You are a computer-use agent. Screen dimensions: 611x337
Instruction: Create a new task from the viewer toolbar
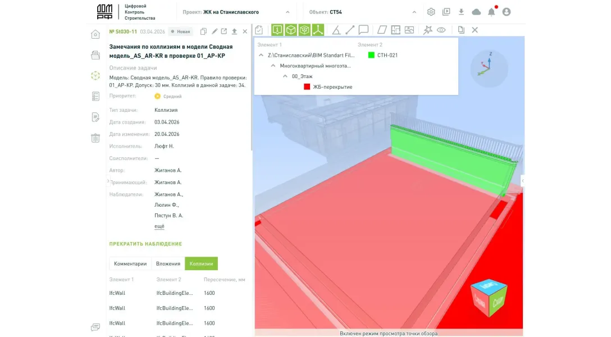(x=259, y=30)
